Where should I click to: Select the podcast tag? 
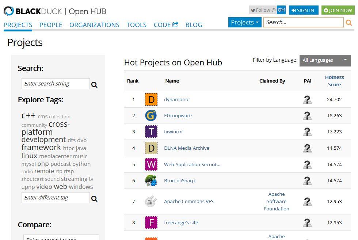[61, 164]
